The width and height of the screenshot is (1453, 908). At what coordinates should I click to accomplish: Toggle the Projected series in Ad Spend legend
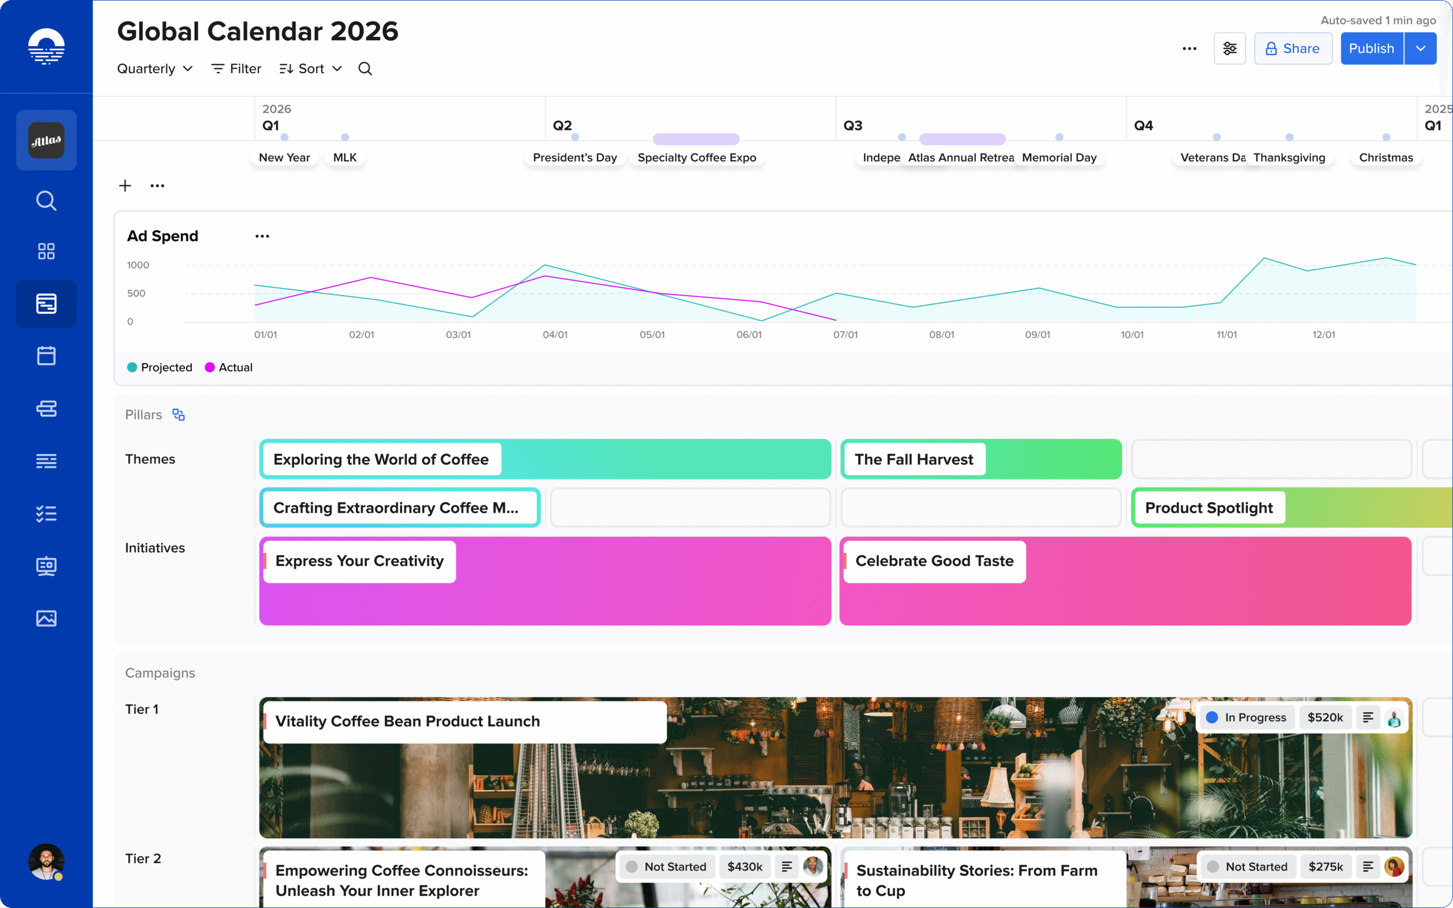pyautogui.click(x=159, y=367)
